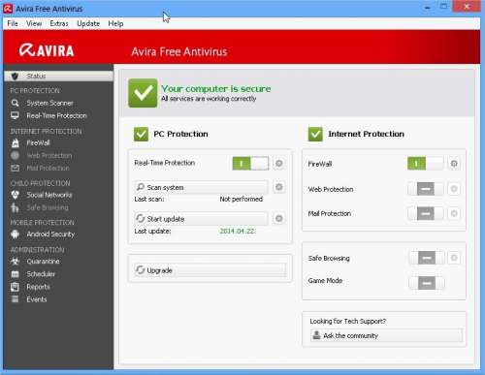The height and width of the screenshot is (375, 485).
Task: Click the Start update button
Action: coord(201,219)
